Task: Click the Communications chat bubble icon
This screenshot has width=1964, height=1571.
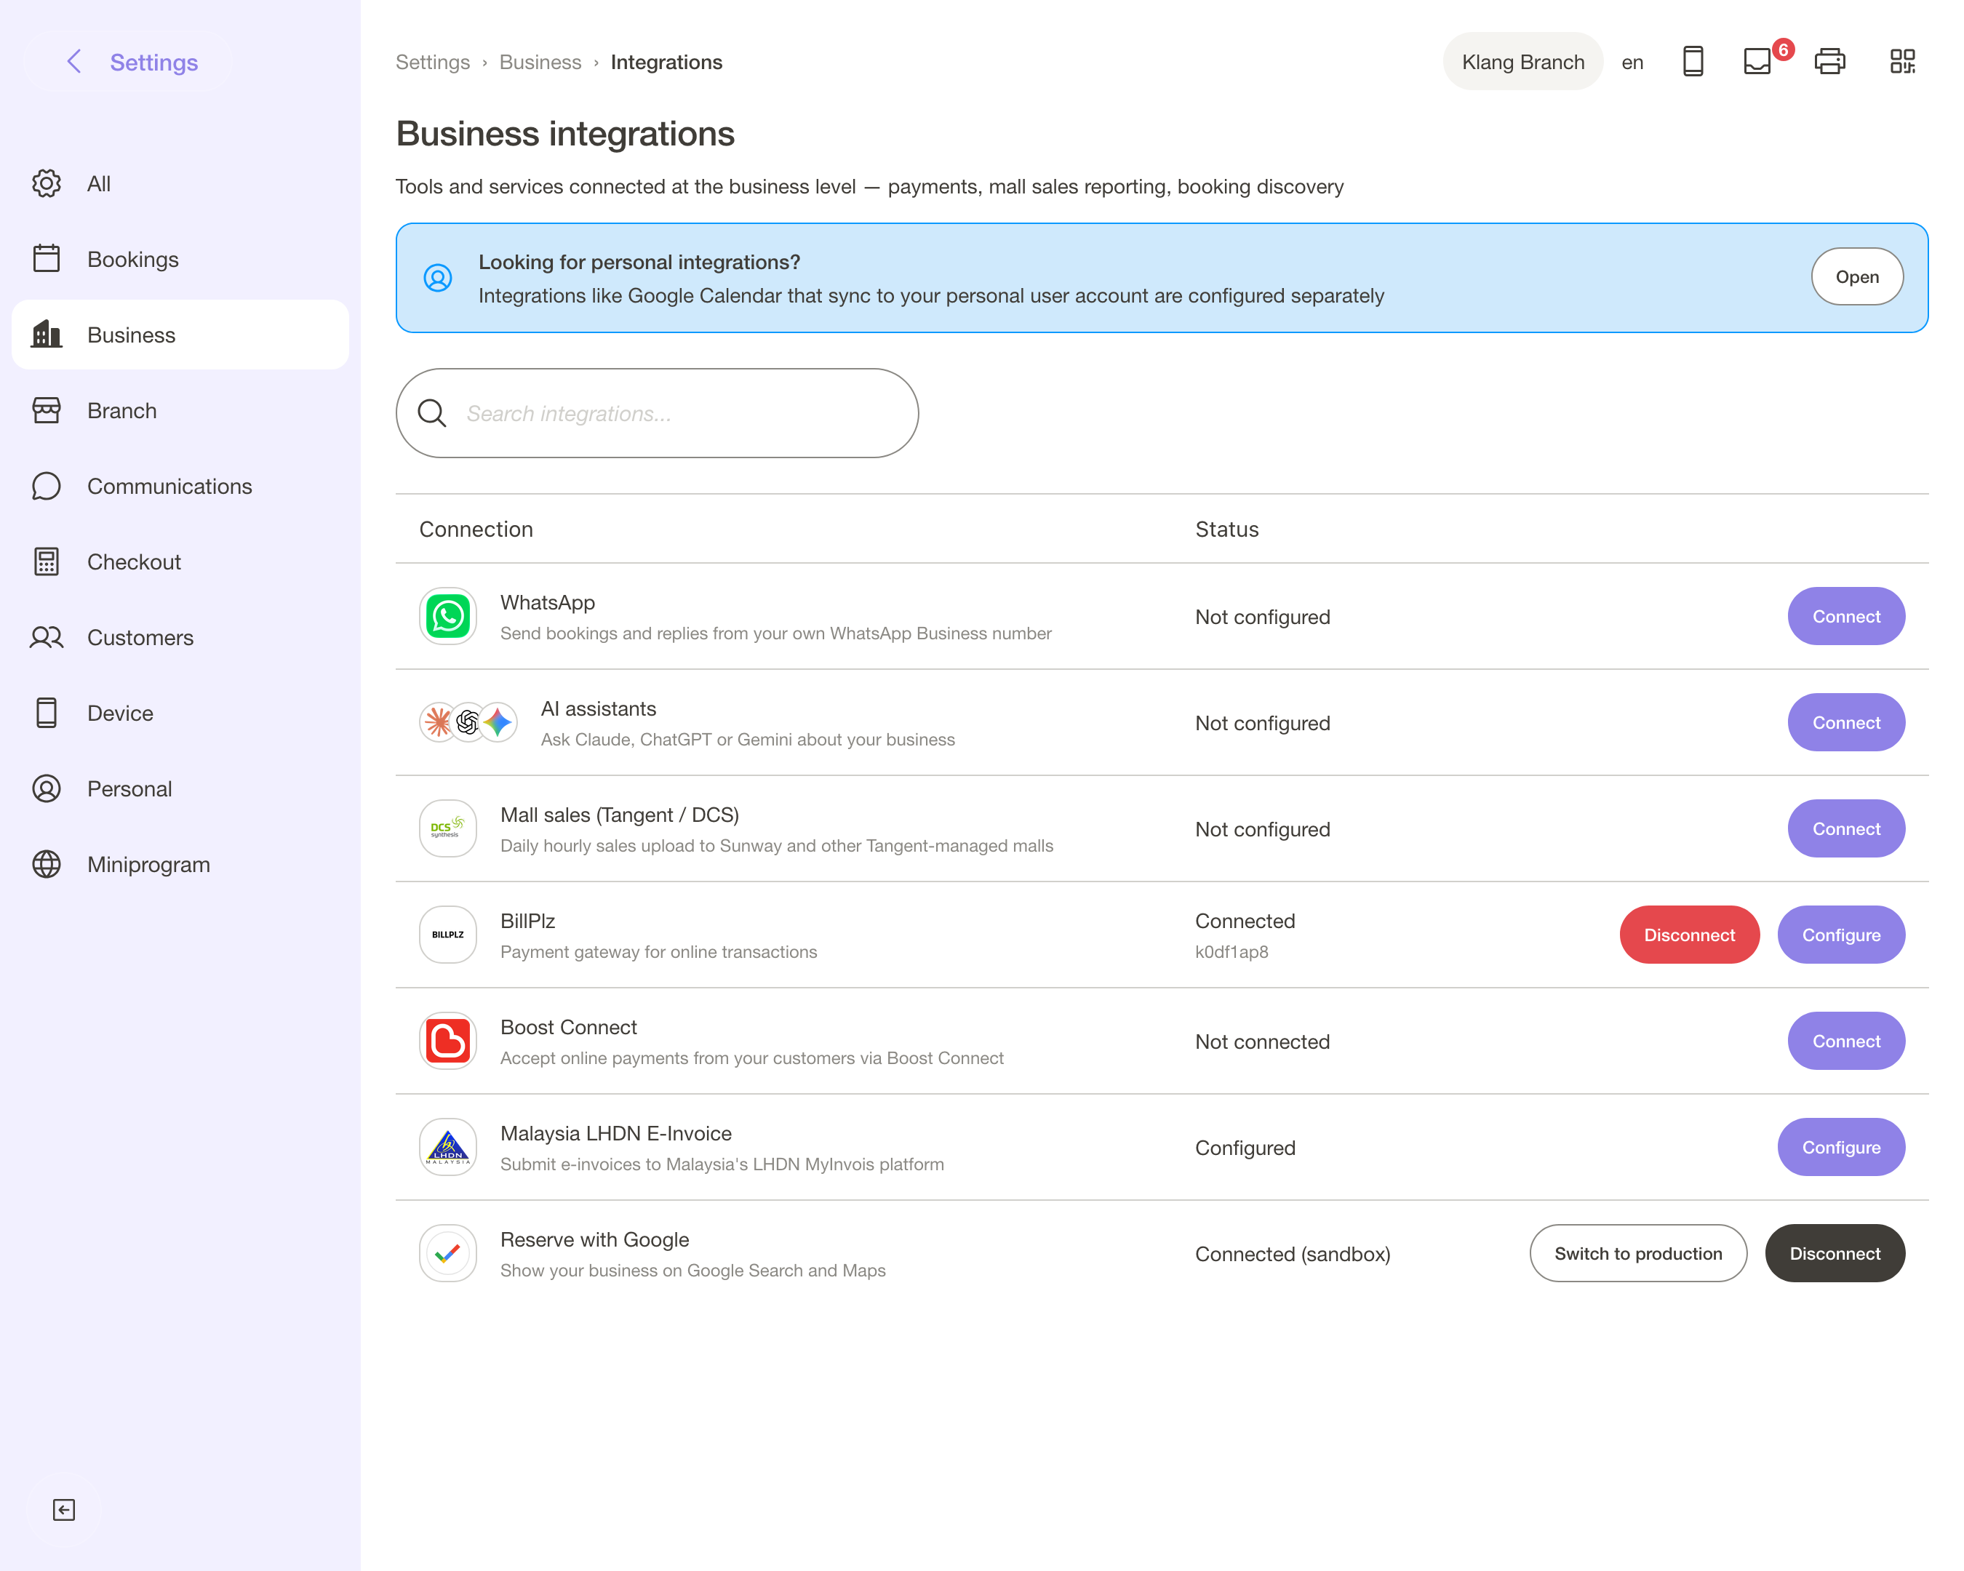Action: 47,487
